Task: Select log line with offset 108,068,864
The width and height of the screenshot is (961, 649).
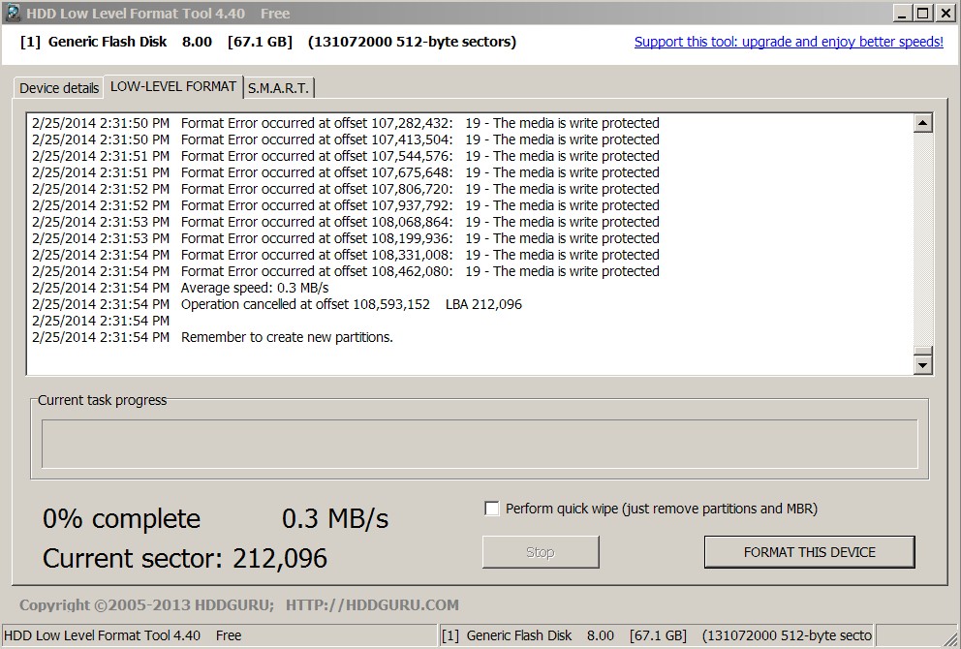Action: tap(346, 222)
